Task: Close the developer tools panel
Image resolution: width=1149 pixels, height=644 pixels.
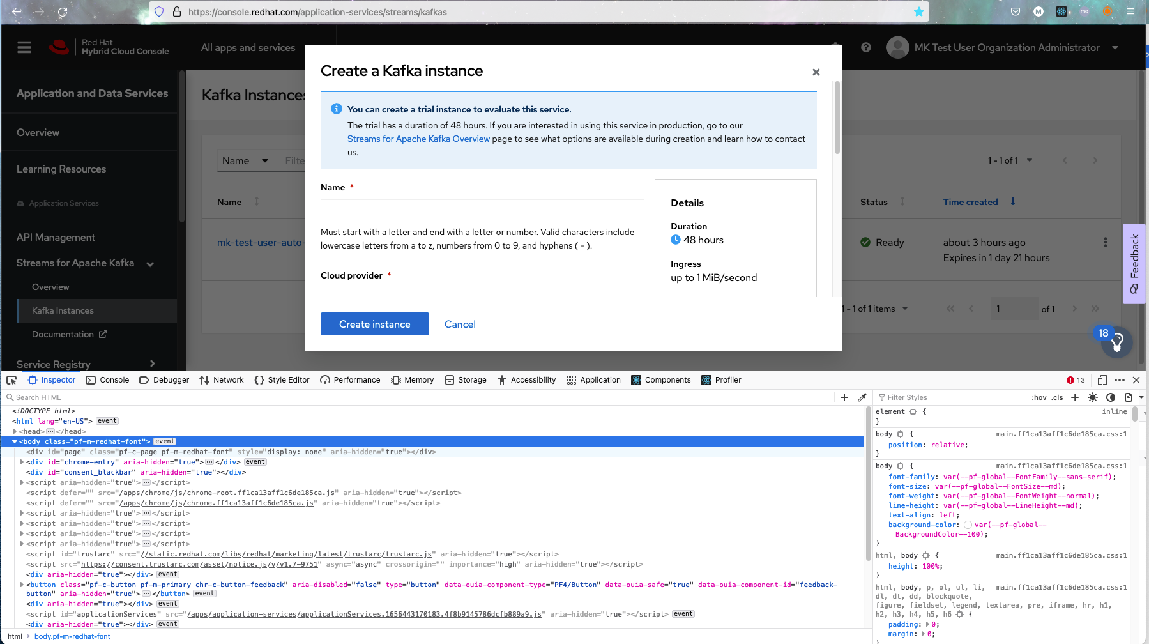Action: point(1136,380)
